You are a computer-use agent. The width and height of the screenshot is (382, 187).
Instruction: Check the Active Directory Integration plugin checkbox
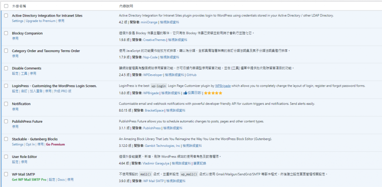tap(6, 16)
